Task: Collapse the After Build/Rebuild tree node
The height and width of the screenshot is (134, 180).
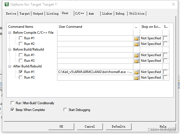Action: tap(10, 66)
